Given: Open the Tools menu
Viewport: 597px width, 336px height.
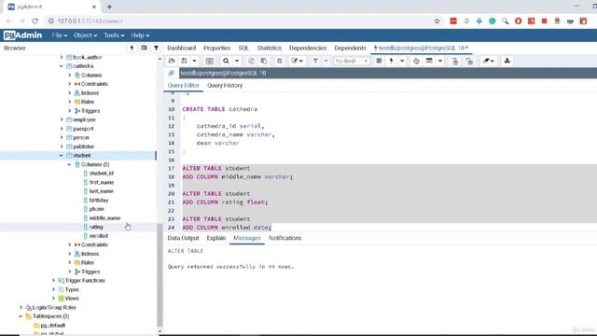Looking at the screenshot, I should pyautogui.click(x=114, y=35).
